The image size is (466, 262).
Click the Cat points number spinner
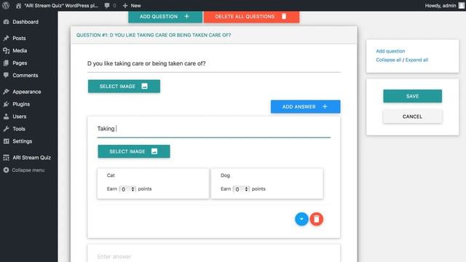click(x=127, y=189)
